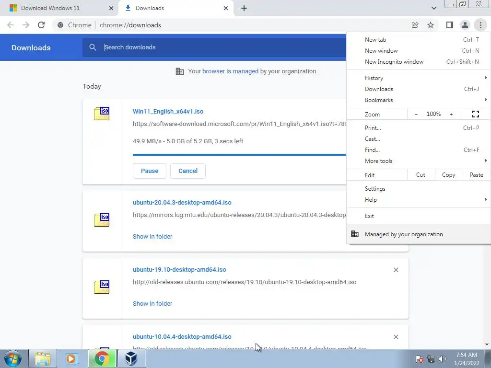The width and height of the screenshot is (491, 368).
Task: Click Managed by your organization entry
Action: pyautogui.click(x=419, y=234)
